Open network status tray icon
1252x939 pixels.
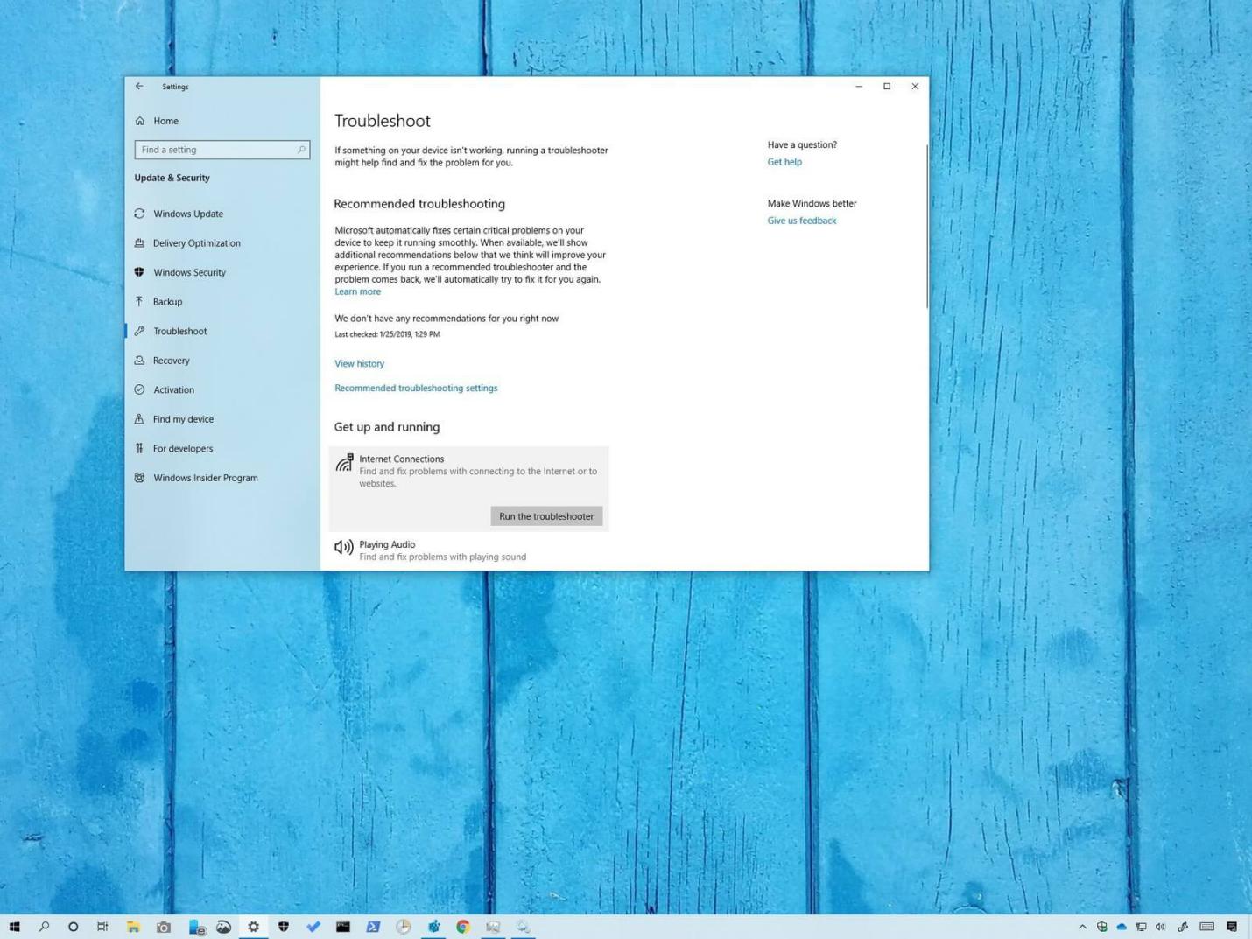(x=1141, y=927)
